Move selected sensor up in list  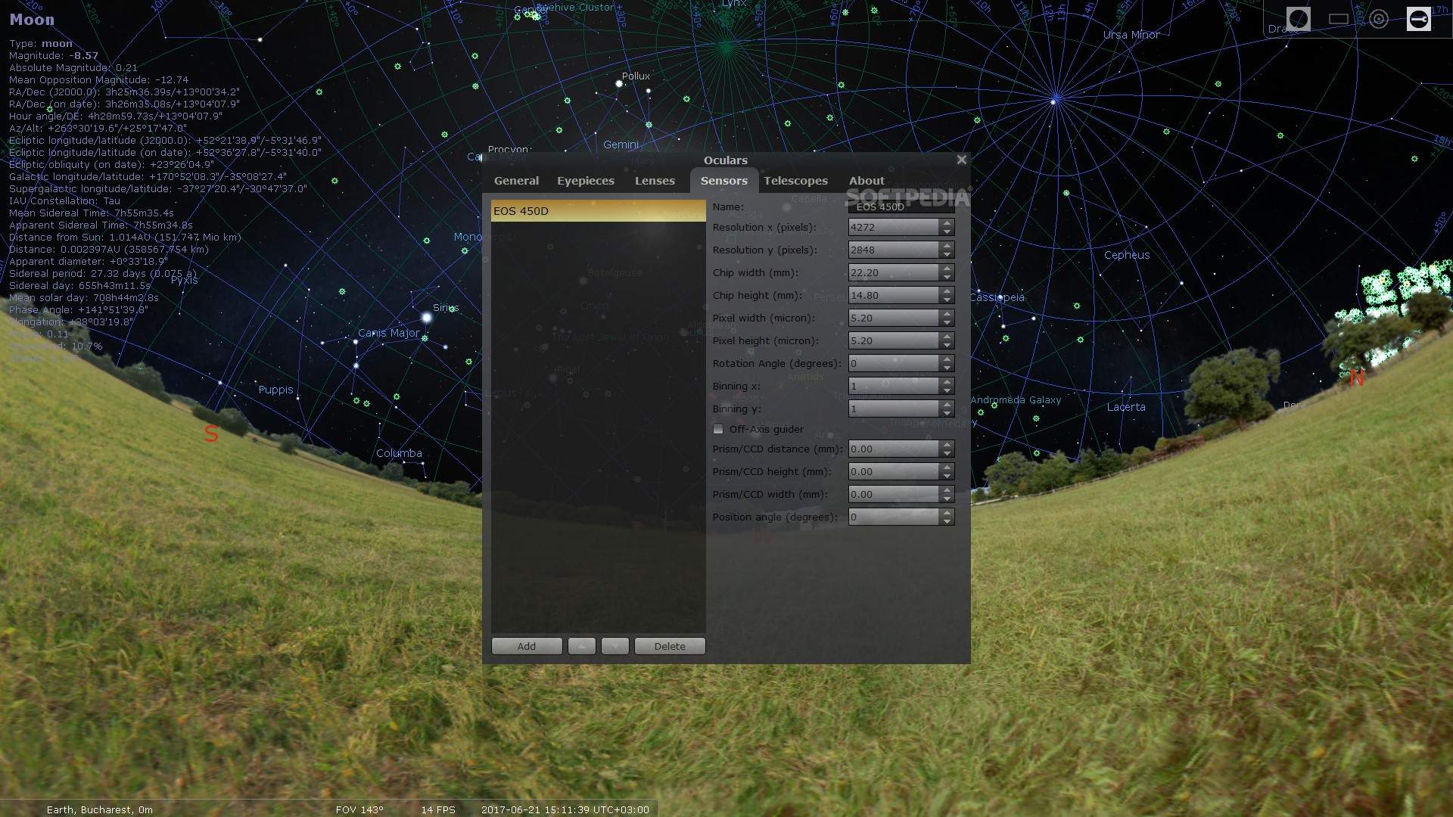click(x=581, y=646)
